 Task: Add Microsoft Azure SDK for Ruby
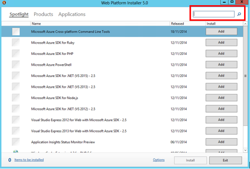pos(221,43)
